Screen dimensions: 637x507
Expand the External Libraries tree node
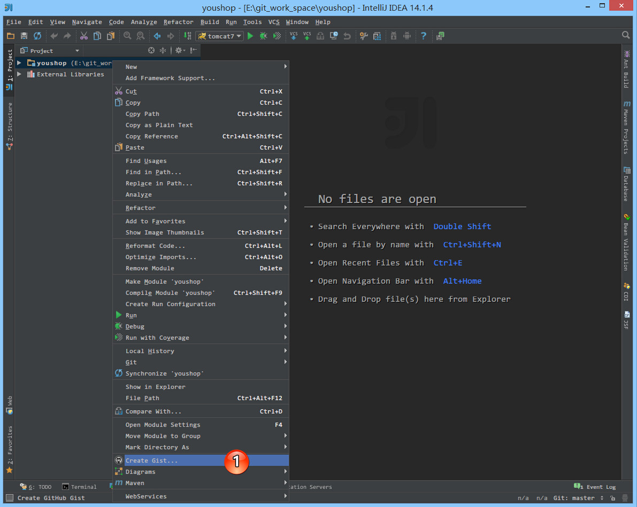click(x=19, y=74)
